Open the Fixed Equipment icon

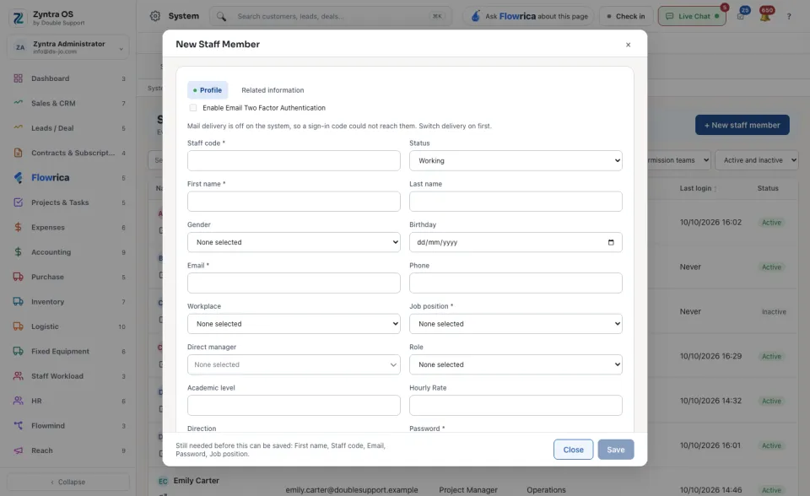18,351
